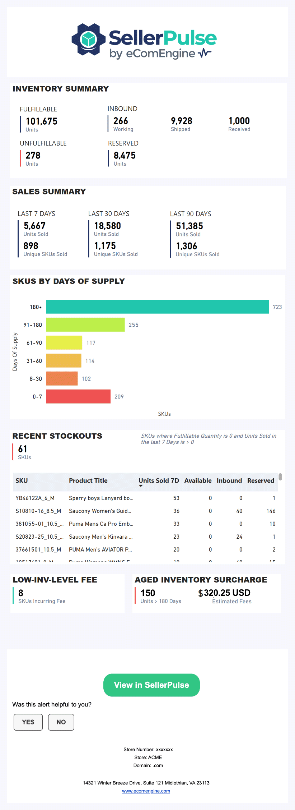Click the Inbound column header

click(229, 480)
